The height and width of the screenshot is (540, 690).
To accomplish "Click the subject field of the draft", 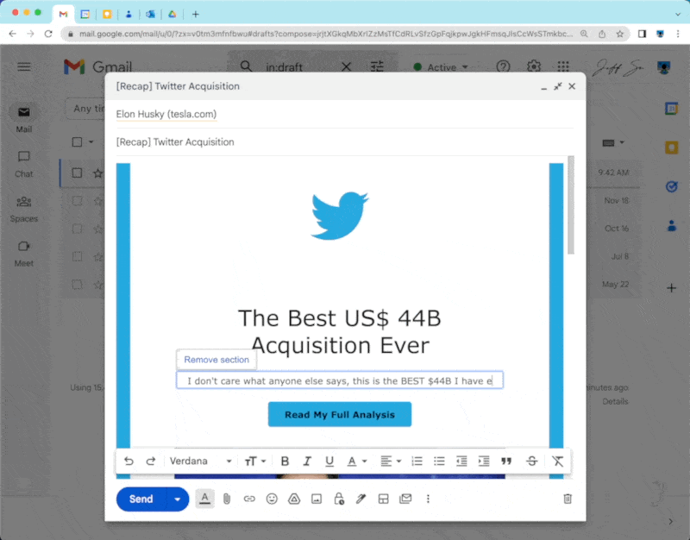I will 344,142.
